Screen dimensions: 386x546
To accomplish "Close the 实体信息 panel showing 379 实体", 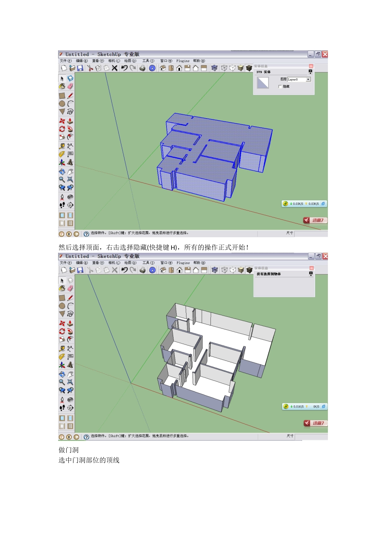I will coord(311,66).
